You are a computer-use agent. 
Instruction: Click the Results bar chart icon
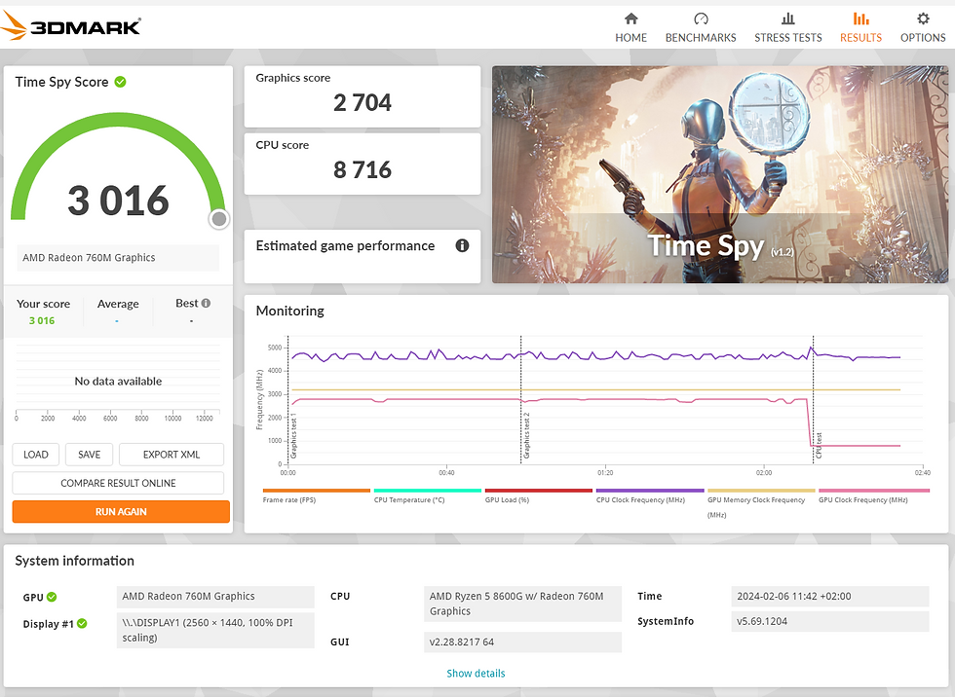click(x=860, y=18)
